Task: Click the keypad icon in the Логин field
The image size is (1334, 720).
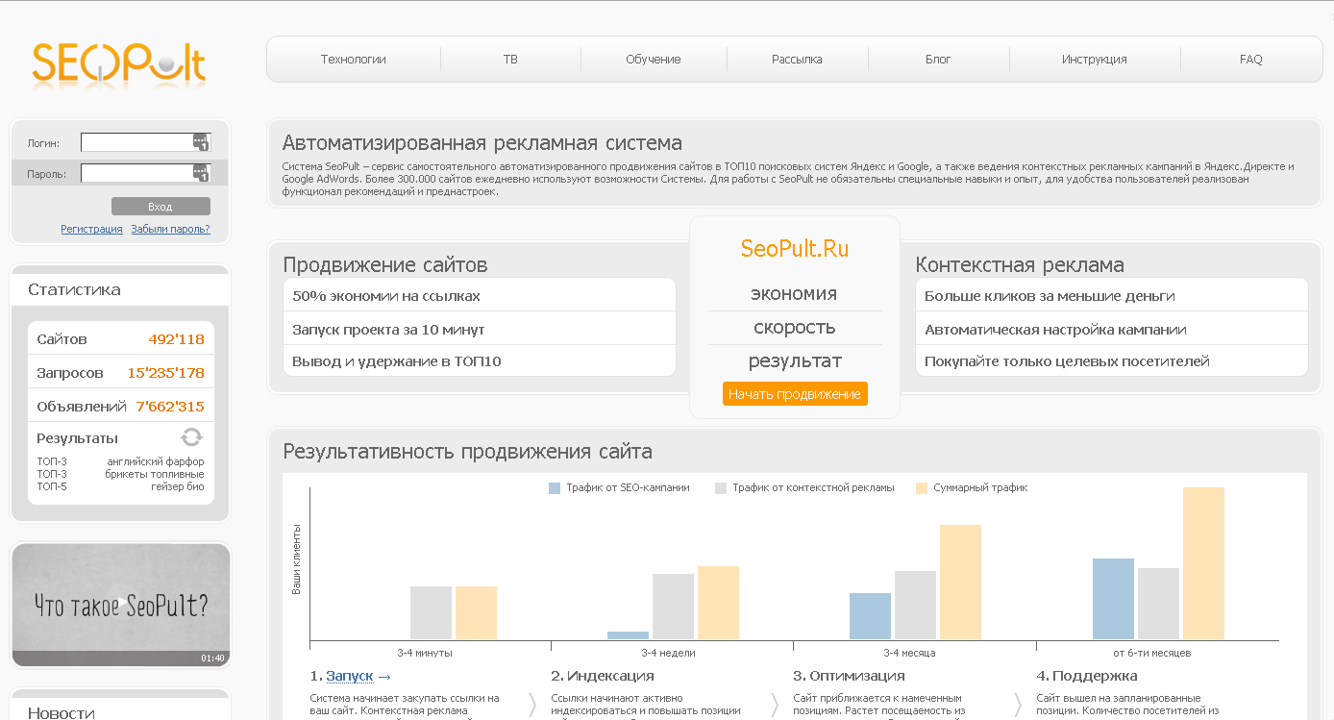Action: (x=200, y=141)
